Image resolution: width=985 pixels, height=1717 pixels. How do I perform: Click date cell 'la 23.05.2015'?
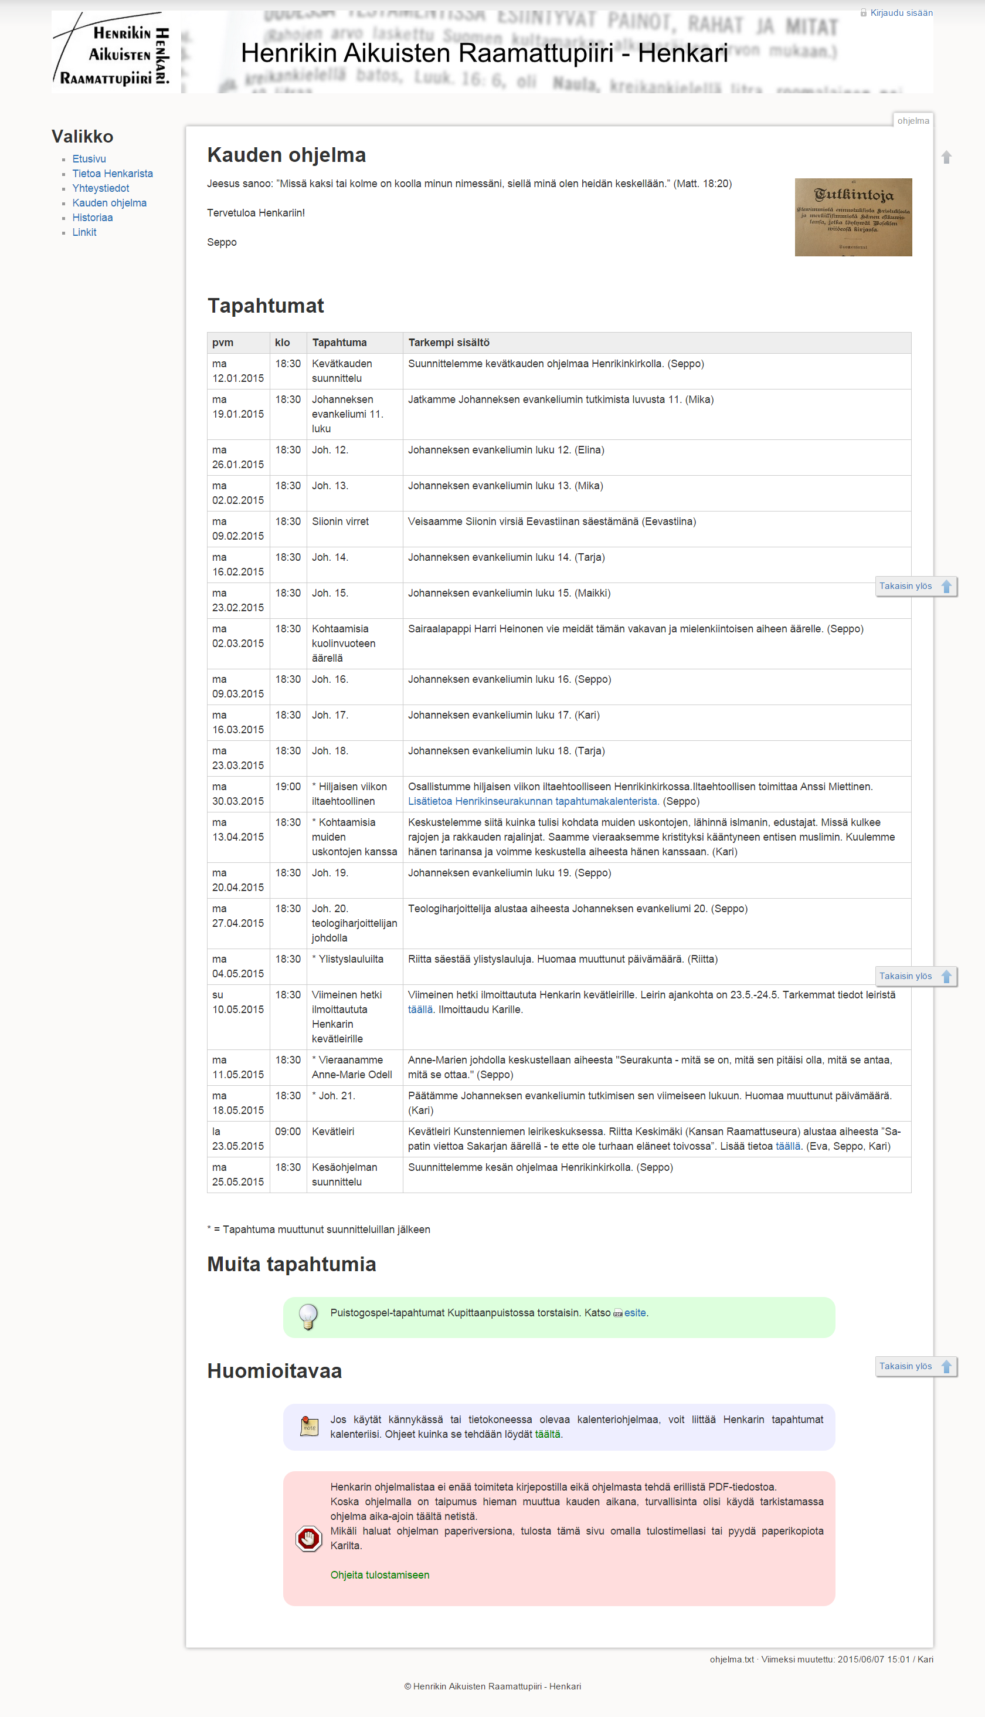coord(238,1139)
